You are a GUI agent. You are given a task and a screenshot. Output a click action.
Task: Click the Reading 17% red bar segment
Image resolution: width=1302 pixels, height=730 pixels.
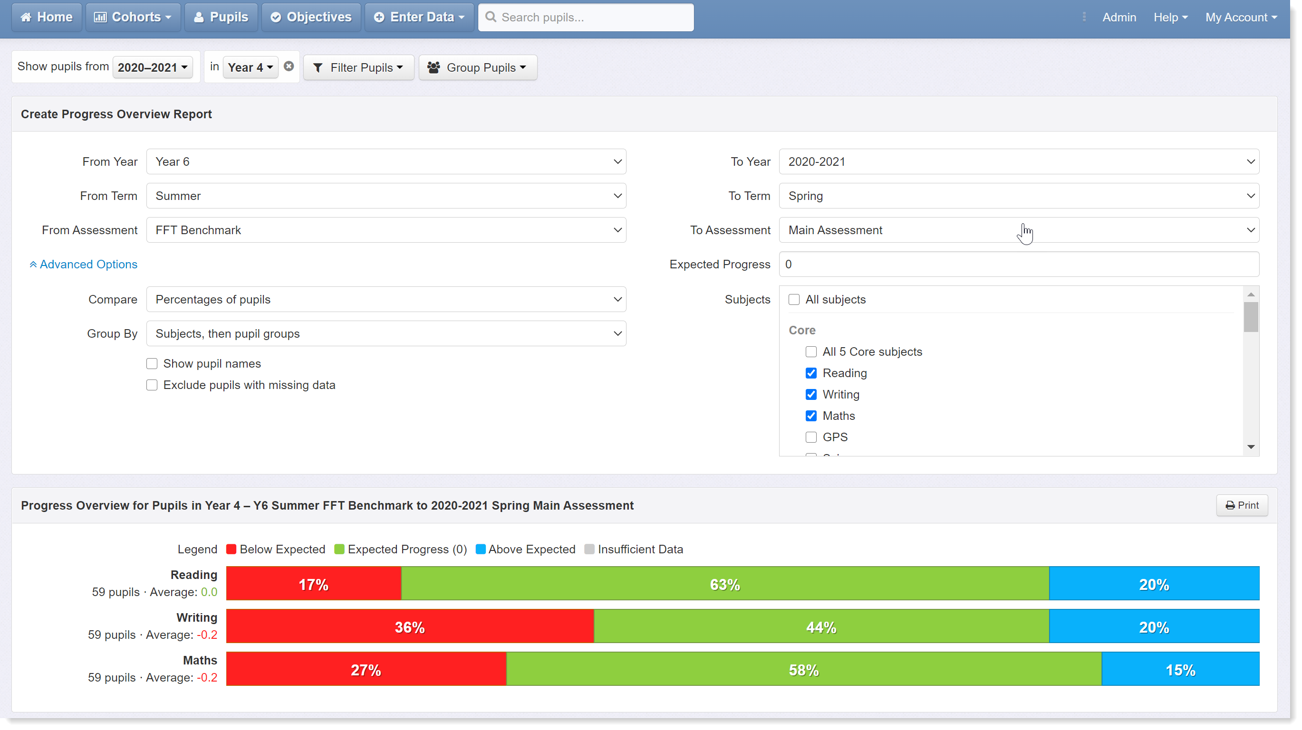(313, 583)
